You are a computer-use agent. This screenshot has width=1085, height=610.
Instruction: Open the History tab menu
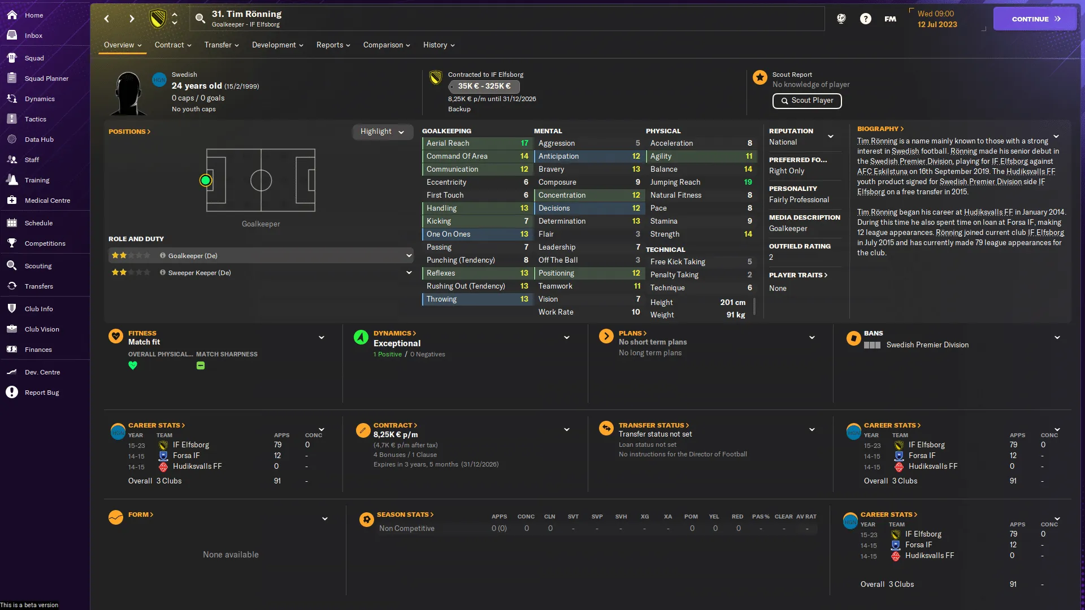[439, 45]
